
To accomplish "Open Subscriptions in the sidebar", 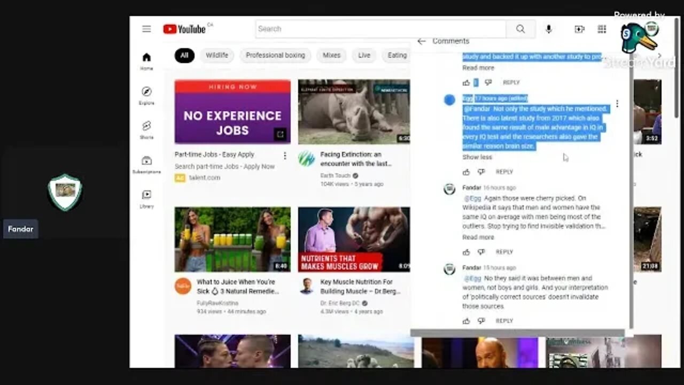I will (x=146, y=164).
